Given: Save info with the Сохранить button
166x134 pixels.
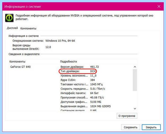Looking at the screenshot, I should 131,127.
